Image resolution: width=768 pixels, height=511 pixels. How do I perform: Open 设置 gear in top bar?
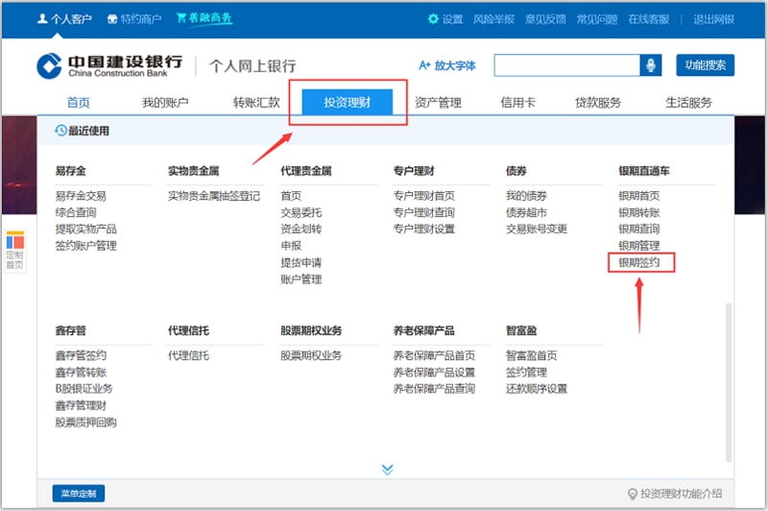(x=433, y=19)
